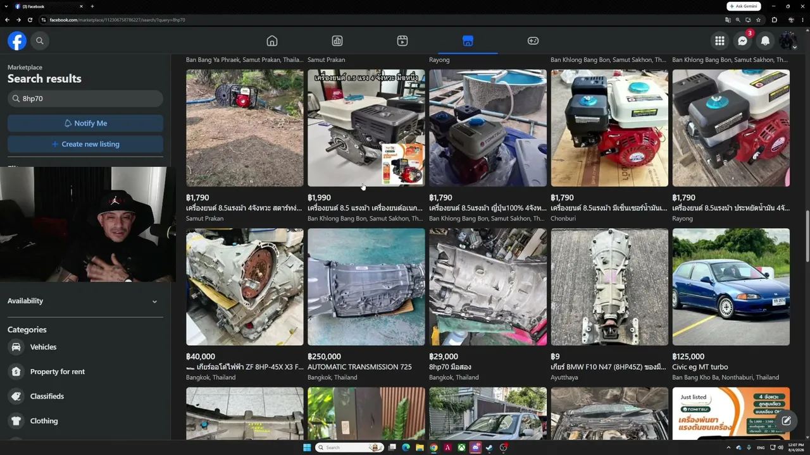The width and height of the screenshot is (810, 455).
Task: Click the browser address bar URL
Action: [118, 20]
